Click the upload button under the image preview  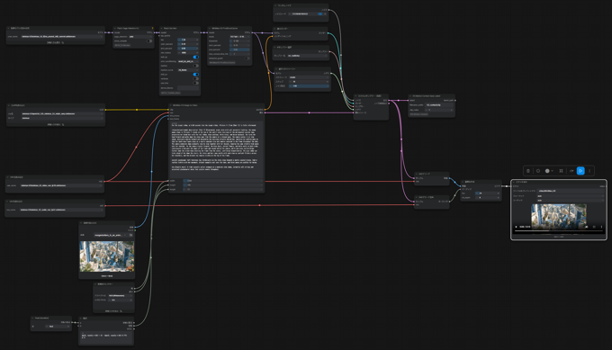pos(107,276)
